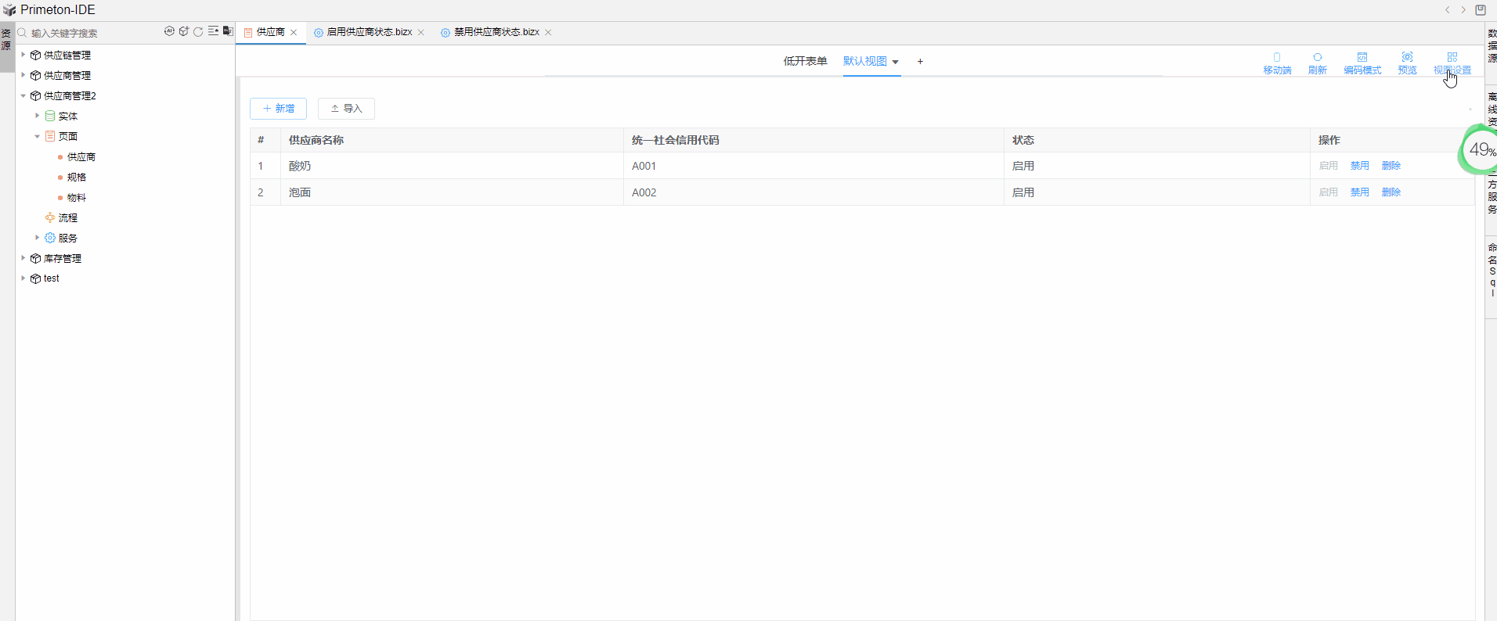Click the 导入 button
The height and width of the screenshot is (621, 1497).
(346, 109)
